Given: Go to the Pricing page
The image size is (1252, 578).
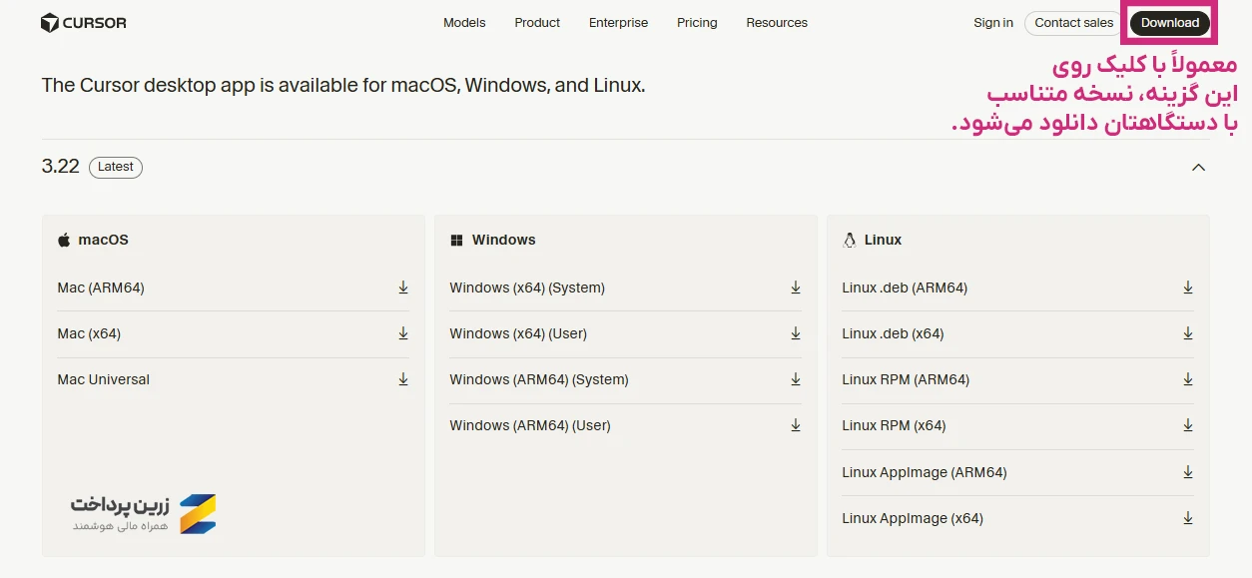Looking at the screenshot, I should click(x=697, y=23).
